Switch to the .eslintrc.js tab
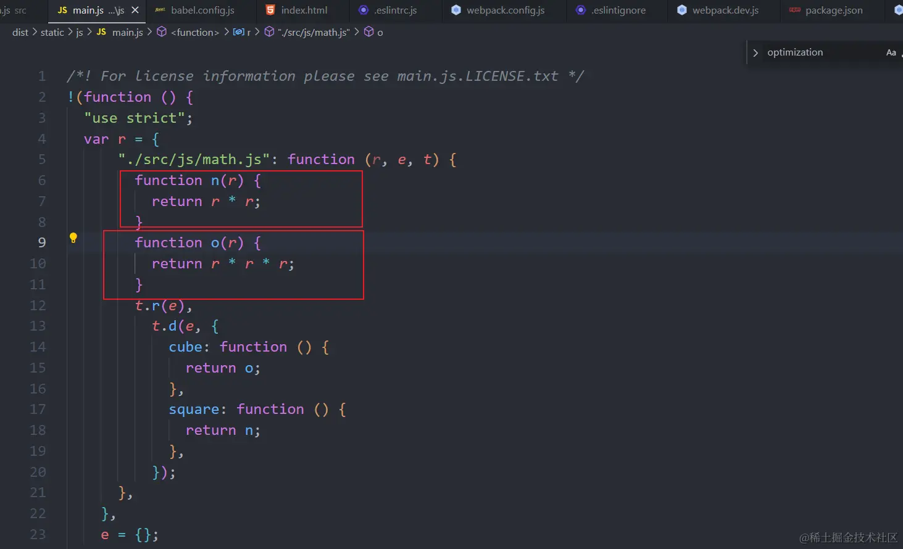The image size is (903, 549). (395, 10)
